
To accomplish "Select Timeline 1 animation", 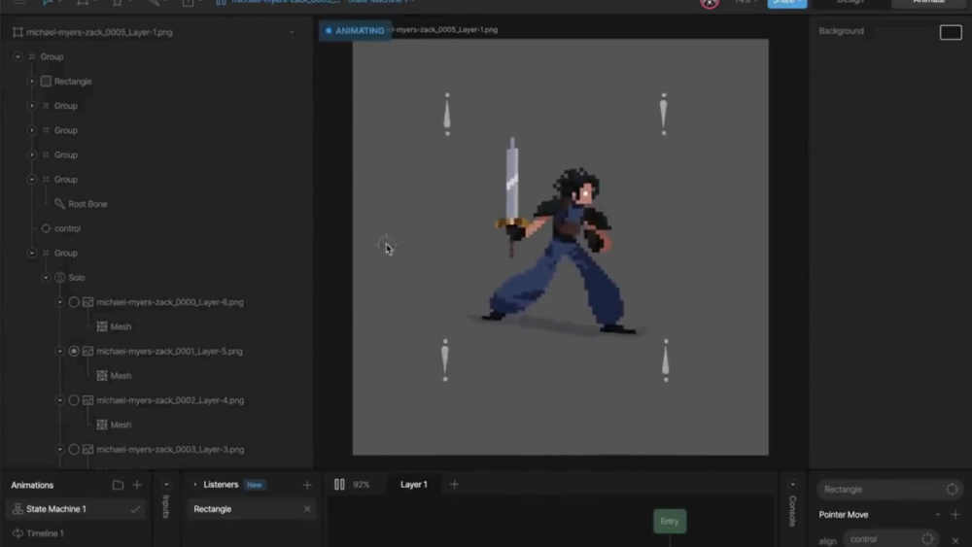I will (45, 533).
